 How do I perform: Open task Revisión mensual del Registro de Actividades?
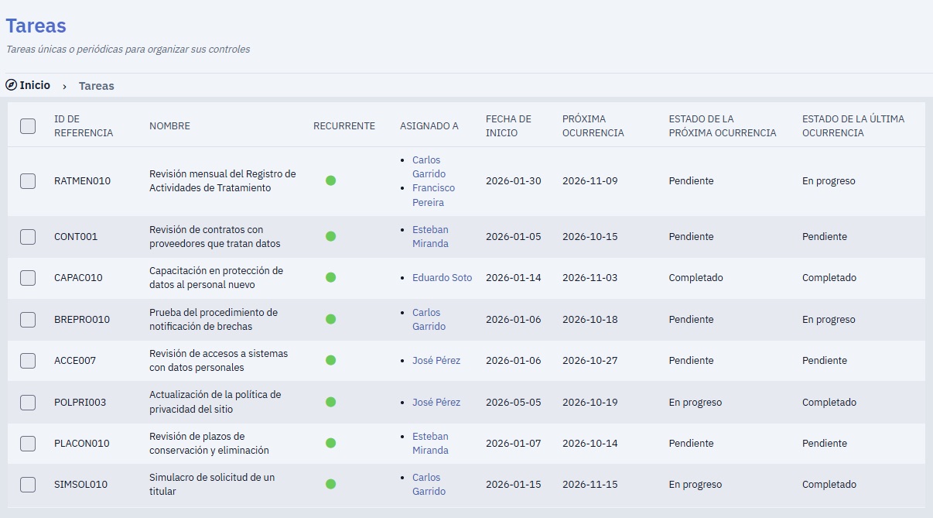(223, 180)
